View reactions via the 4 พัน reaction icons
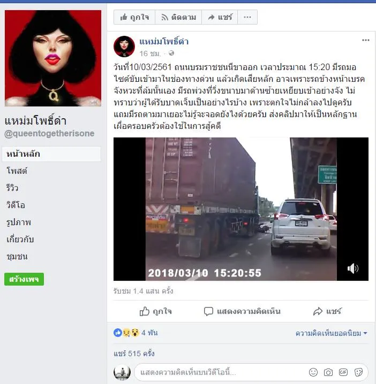Screen dimensions: 376x384 pyautogui.click(x=136, y=333)
